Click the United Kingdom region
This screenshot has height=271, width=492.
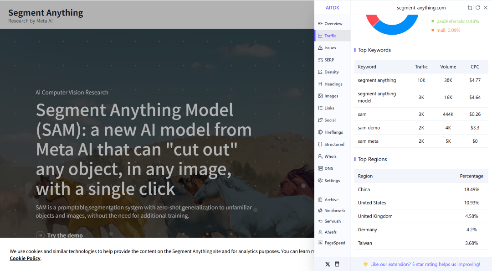pyautogui.click(x=375, y=216)
